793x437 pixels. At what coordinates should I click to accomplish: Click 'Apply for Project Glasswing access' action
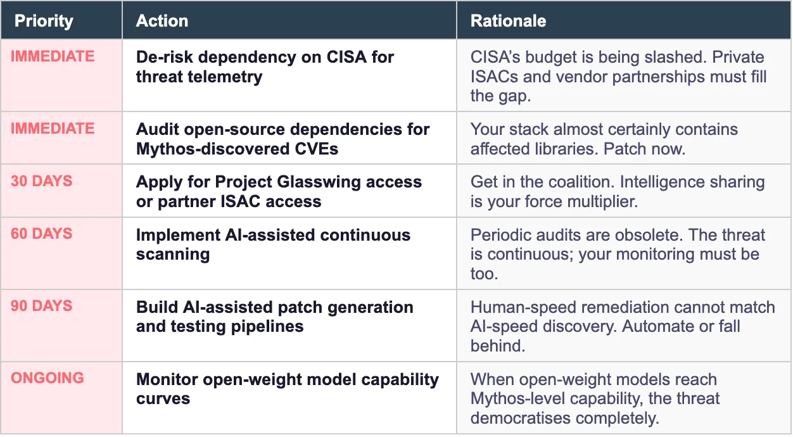pyautogui.click(x=279, y=191)
